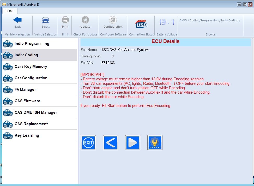
Task: Click the ECU Details heading
Action: [165, 41]
